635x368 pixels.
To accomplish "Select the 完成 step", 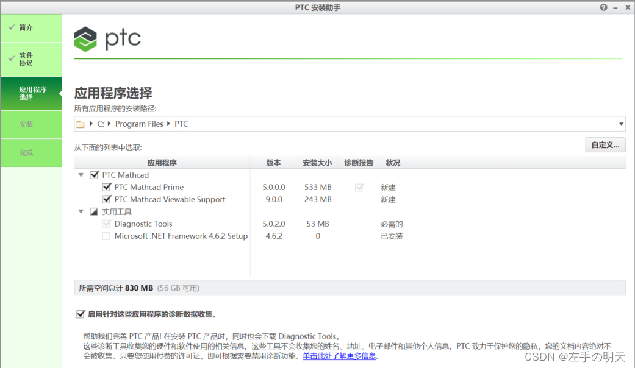I will point(31,153).
